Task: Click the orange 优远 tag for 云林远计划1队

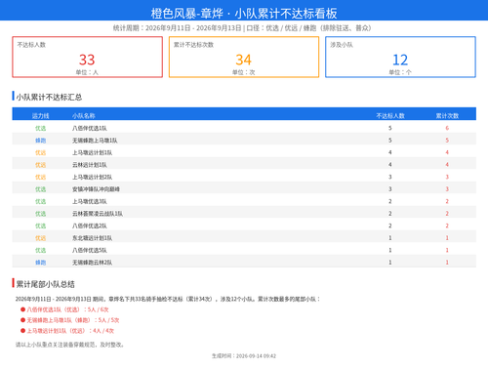Action: point(41,165)
